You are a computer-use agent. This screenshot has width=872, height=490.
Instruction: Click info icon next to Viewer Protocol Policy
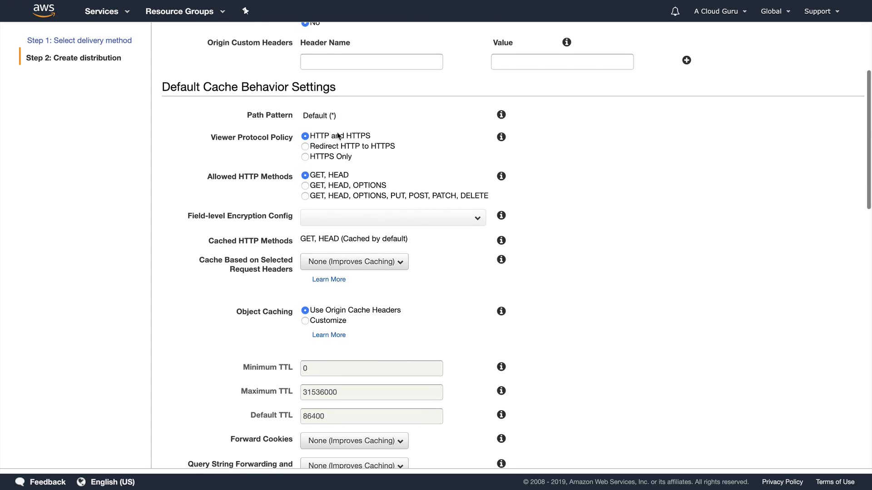(x=501, y=137)
